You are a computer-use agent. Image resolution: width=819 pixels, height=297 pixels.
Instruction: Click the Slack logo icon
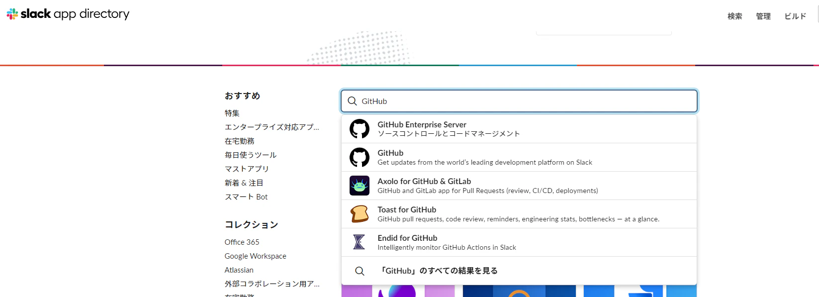click(x=12, y=14)
